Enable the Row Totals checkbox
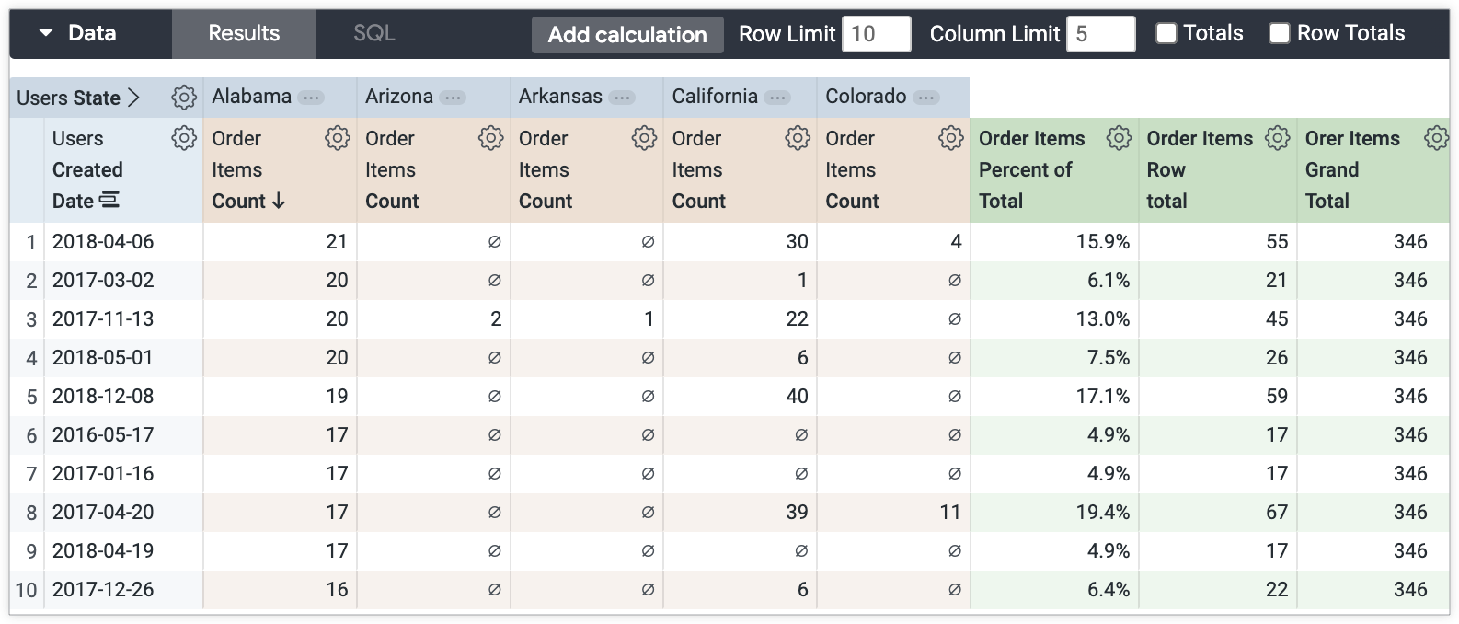Screen dimensions: 1459x624 click(1279, 34)
